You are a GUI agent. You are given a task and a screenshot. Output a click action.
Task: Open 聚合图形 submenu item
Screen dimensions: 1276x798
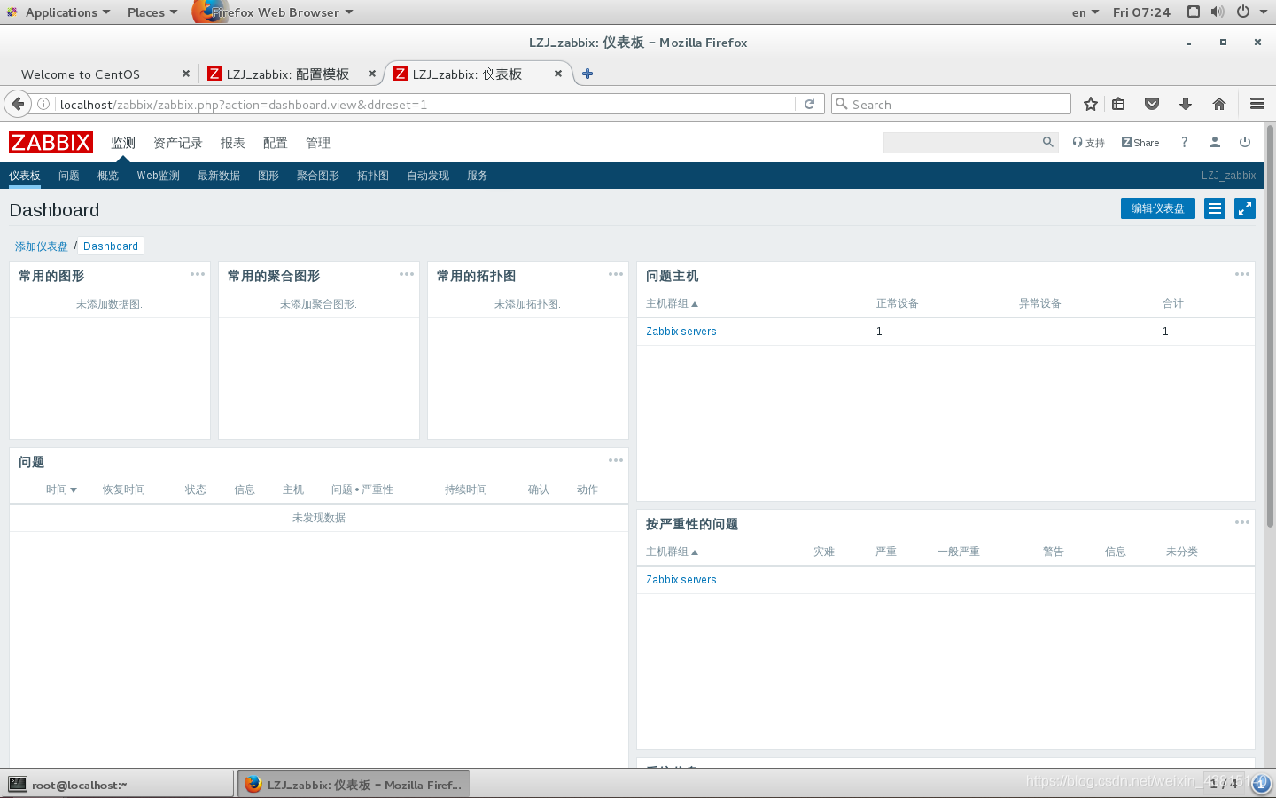318,176
